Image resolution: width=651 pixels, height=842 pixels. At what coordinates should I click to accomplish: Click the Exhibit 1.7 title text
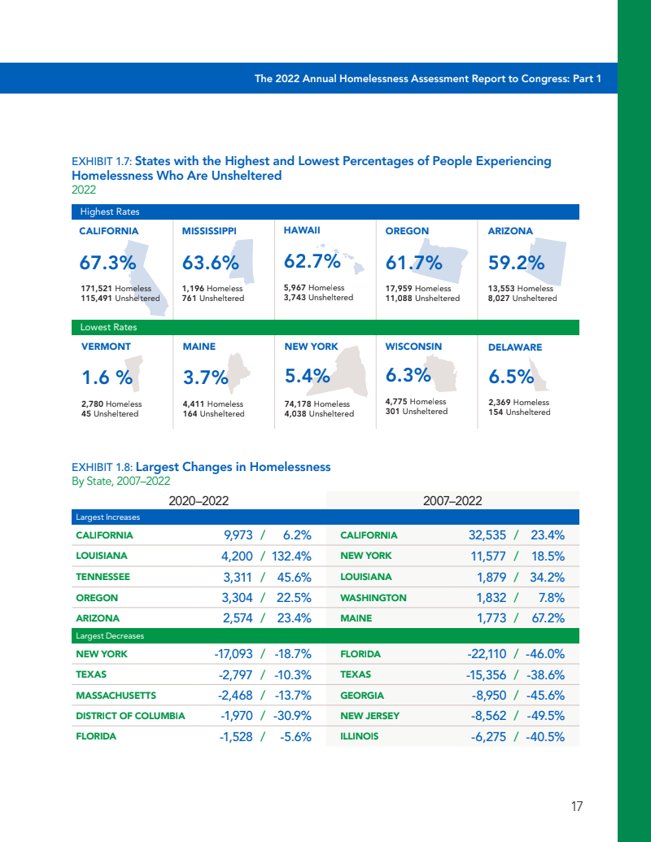point(311,168)
